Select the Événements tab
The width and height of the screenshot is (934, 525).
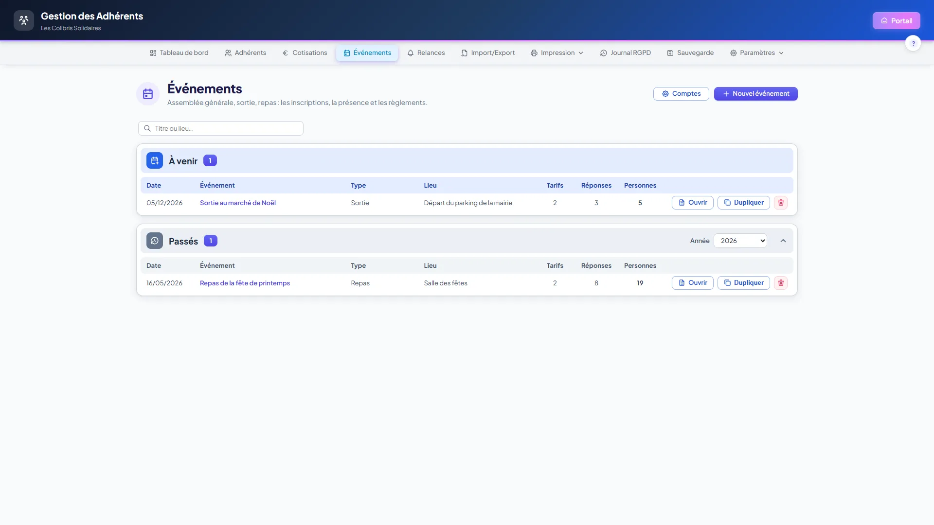pyautogui.click(x=367, y=52)
